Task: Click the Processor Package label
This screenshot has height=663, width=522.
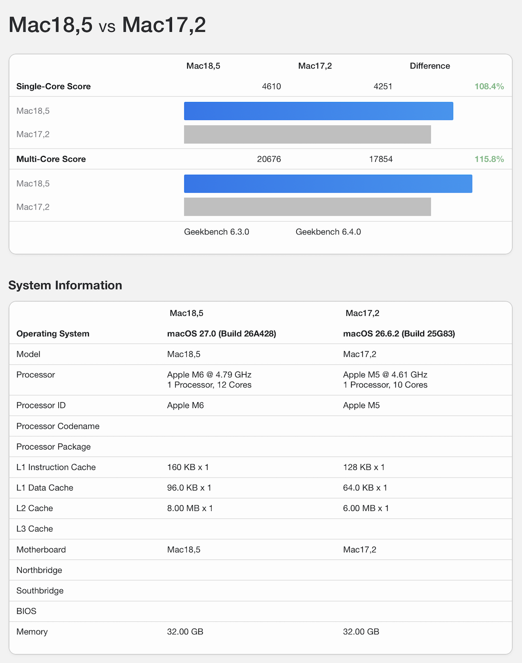Action: coord(54,447)
